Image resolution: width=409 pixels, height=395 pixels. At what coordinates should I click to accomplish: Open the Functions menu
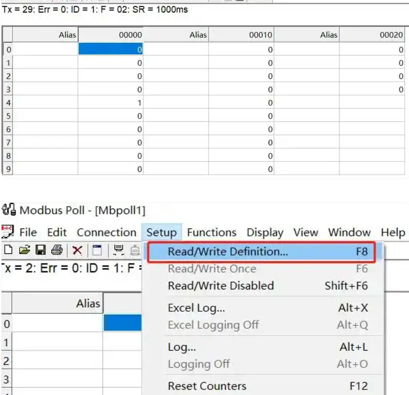coord(212,232)
